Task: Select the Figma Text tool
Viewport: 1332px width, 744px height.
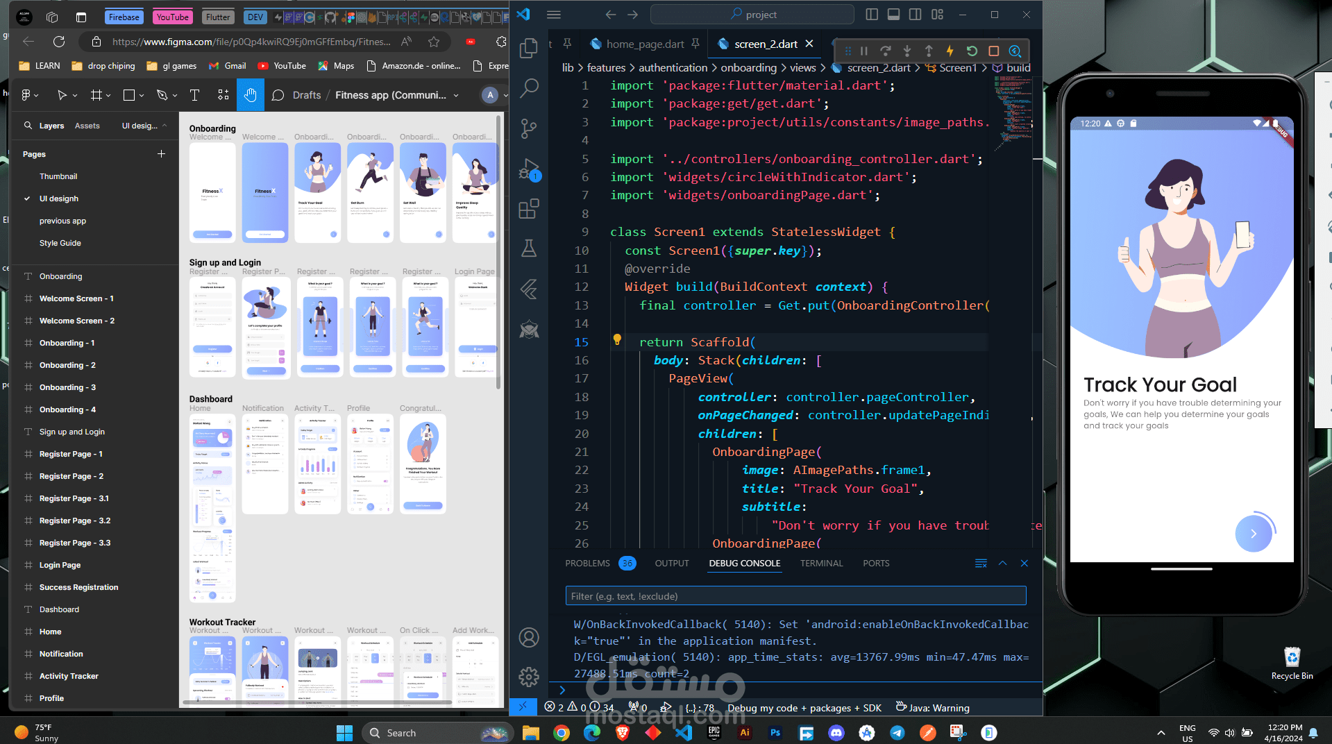Action: (195, 95)
